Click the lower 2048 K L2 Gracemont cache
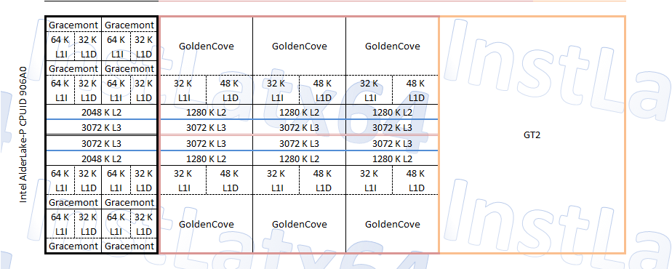The width and height of the screenshot is (672, 269). click(102, 158)
